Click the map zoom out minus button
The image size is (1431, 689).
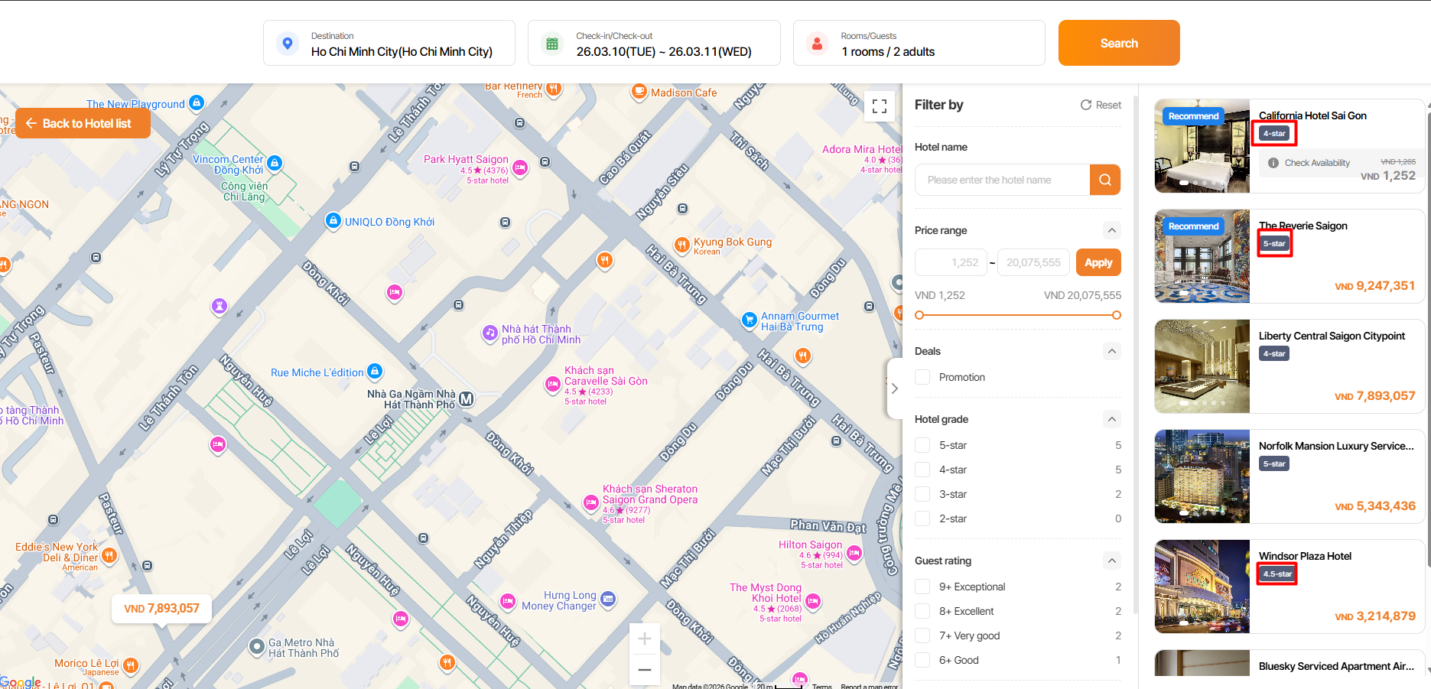644,670
